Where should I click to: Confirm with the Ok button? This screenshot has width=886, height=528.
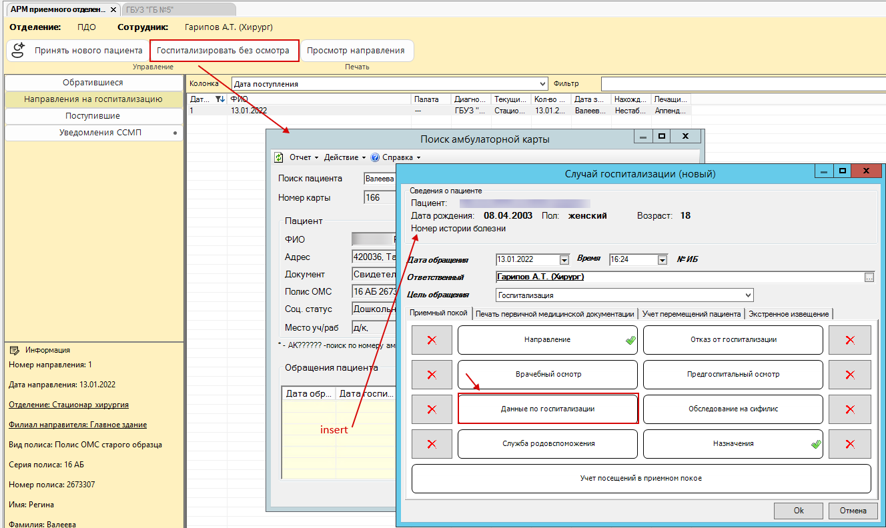click(x=799, y=511)
